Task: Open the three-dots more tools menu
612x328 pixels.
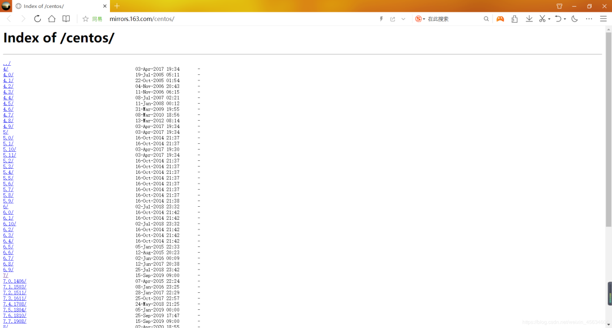Action: [589, 19]
